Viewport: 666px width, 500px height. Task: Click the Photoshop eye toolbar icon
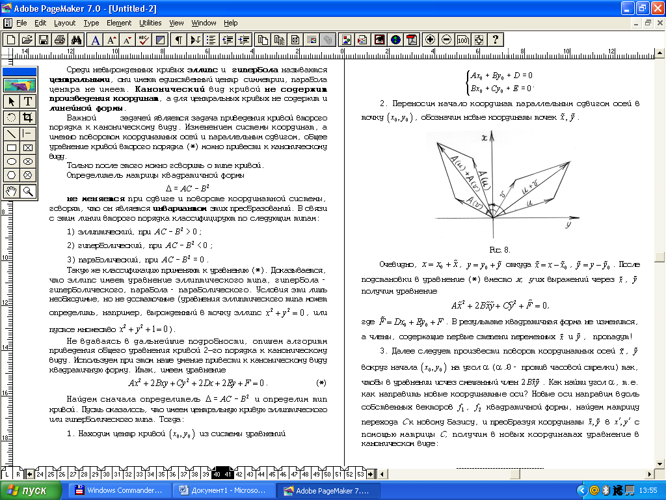(379, 40)
